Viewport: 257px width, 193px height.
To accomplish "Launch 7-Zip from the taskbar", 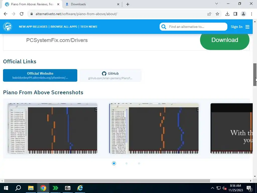I will pos(68,188).
